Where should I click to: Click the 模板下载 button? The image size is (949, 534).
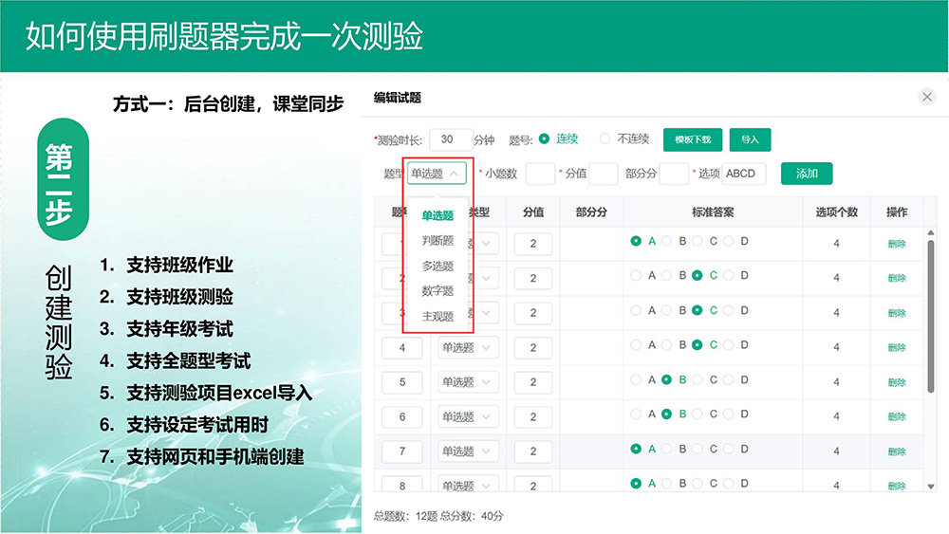coord(693,139)
